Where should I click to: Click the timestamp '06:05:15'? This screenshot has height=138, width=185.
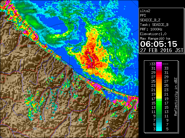159,44
